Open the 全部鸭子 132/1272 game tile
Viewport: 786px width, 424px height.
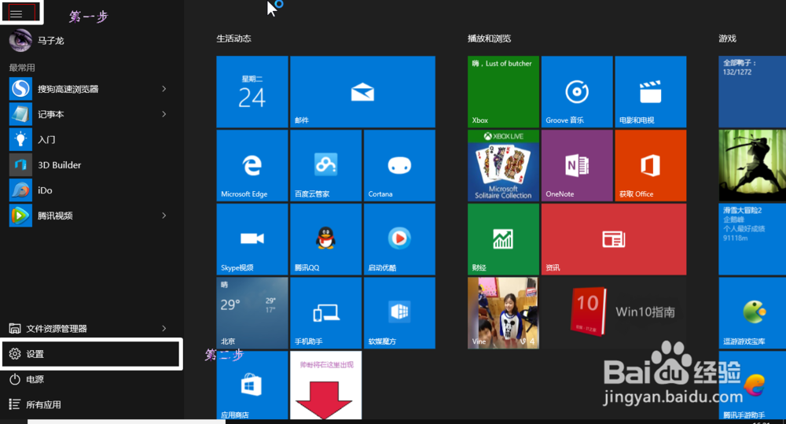[x=752, y=92]
